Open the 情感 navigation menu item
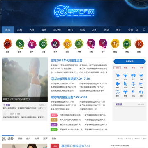The height and width of the screenshot is (148, 148). coord(44,30)
